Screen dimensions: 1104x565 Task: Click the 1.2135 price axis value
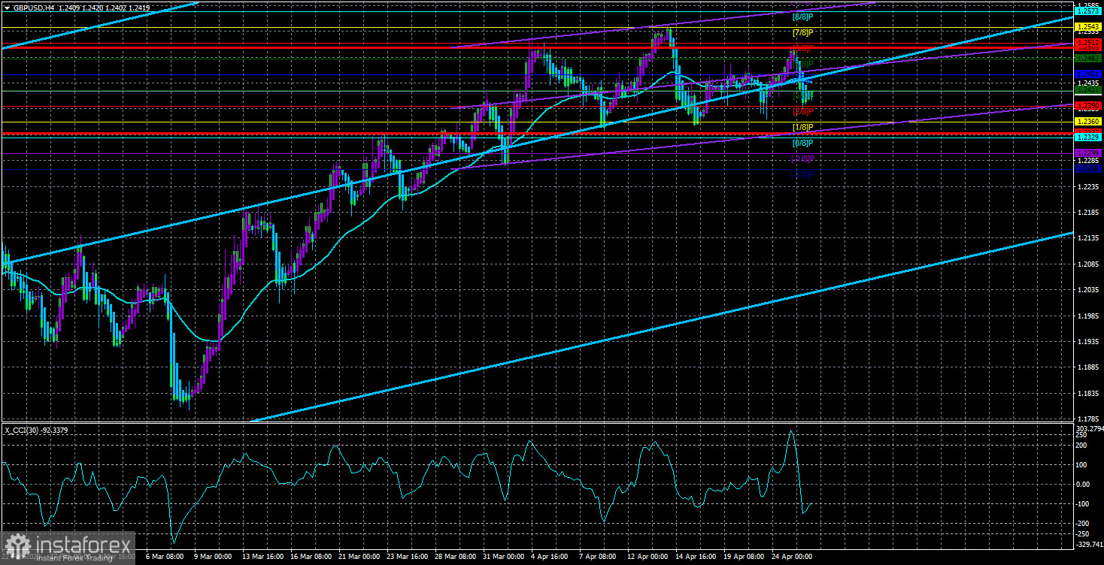coord(1088,238)
